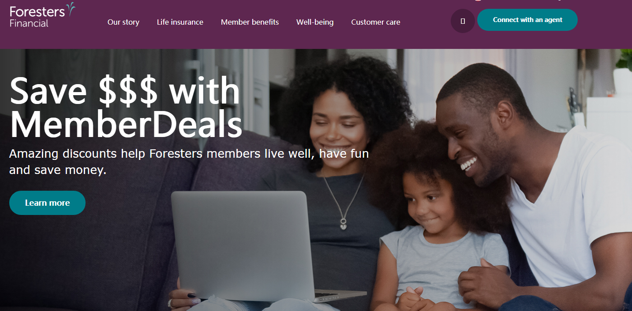Image resolution: width=632 pixels, height=311 pixels.
Task: Click the word Financial in the logo
Action: (29, 23)
